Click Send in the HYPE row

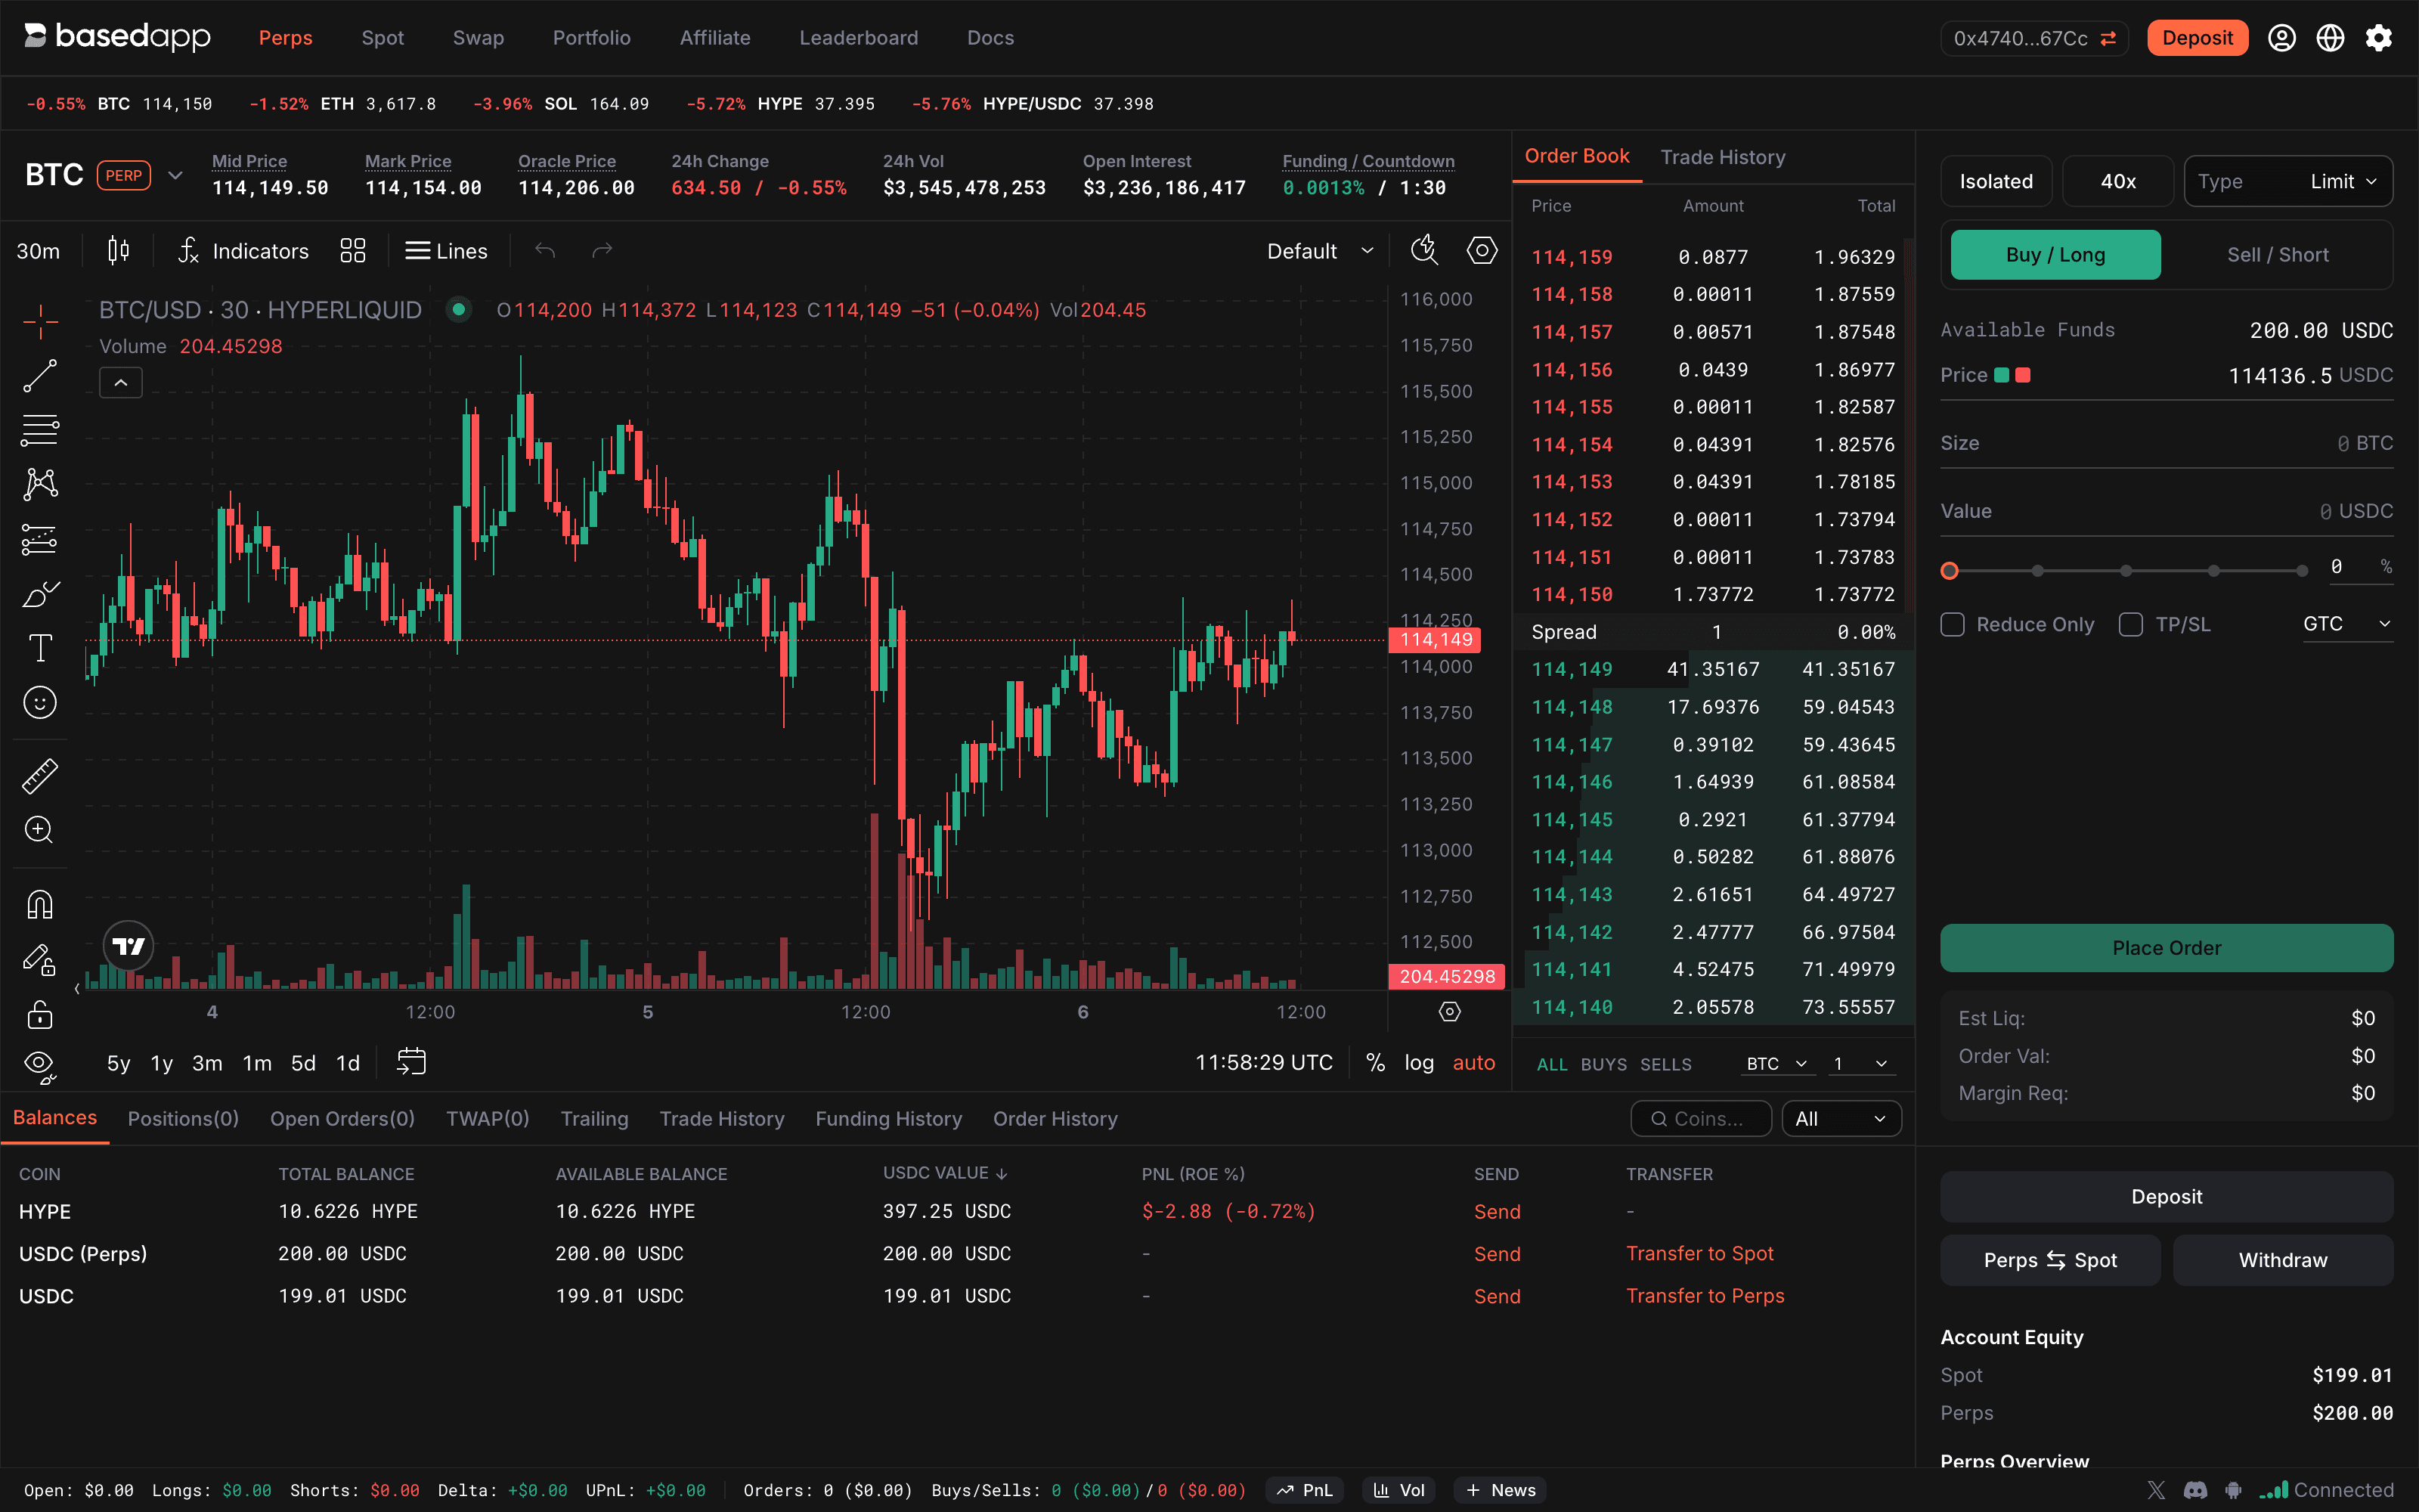click(1497, 1211)
